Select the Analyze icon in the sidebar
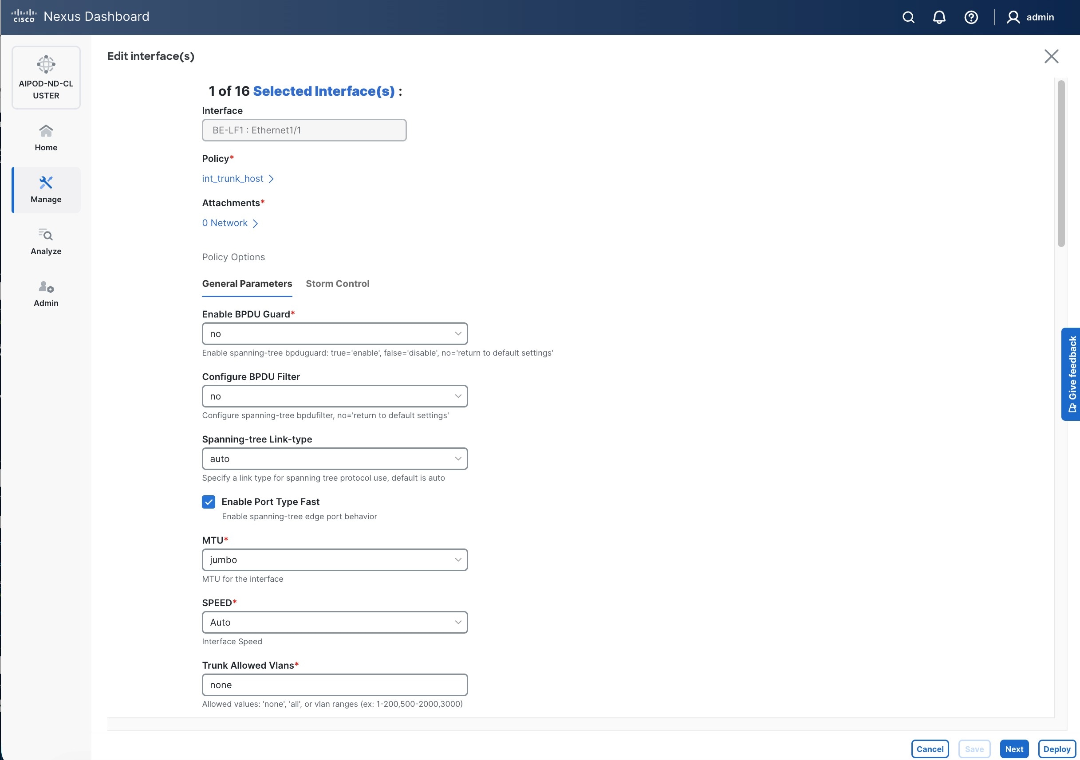The image size is (1080, 760). (x=45, y=241)
